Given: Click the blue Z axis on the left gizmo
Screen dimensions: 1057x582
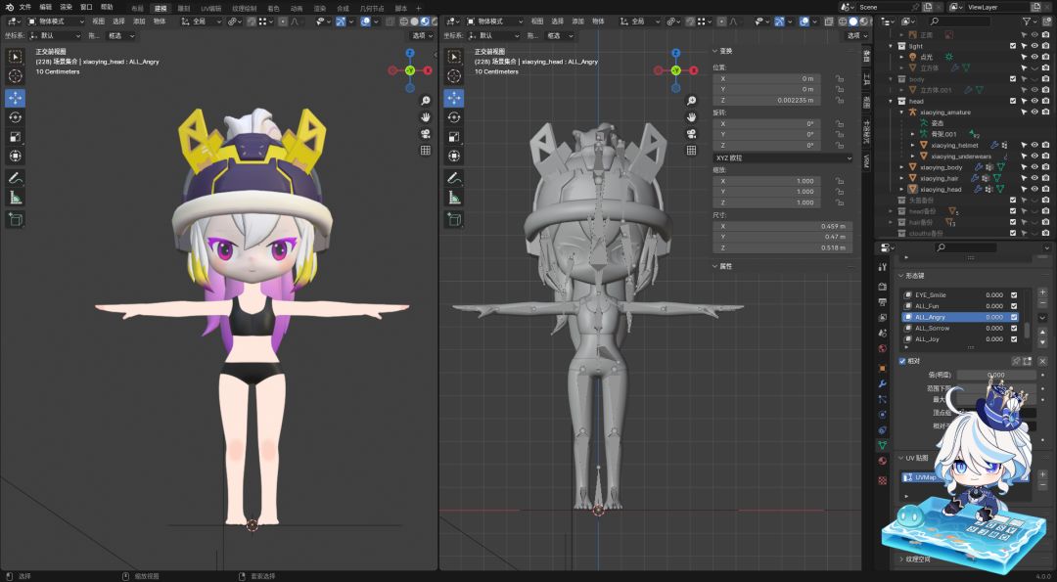Looking at the screenshot, I should coord(410,53).
